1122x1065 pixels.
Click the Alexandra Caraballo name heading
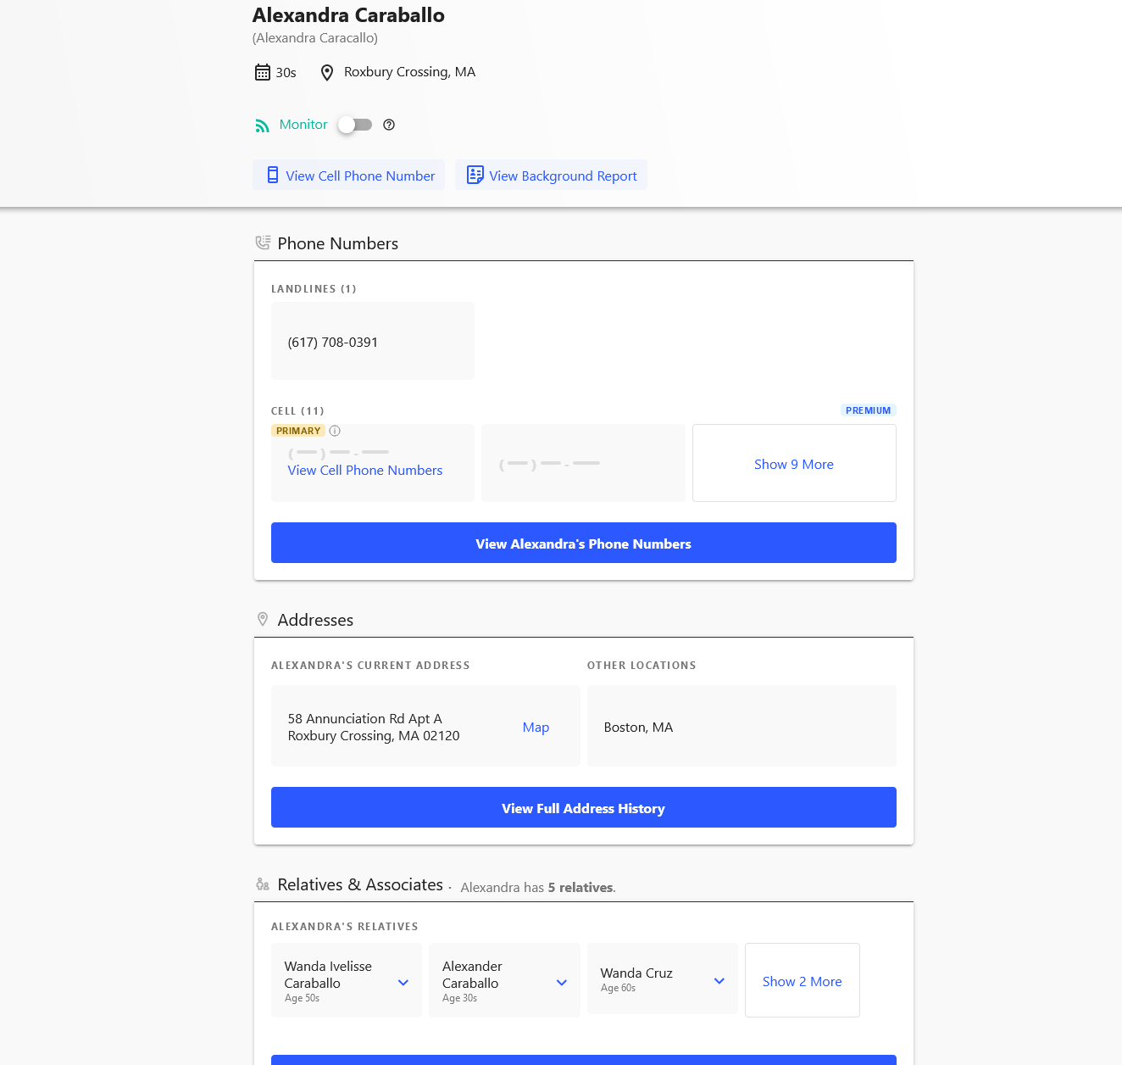point(348,15)
